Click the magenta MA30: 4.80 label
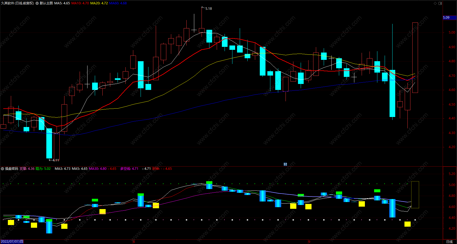 coord(98,169)
